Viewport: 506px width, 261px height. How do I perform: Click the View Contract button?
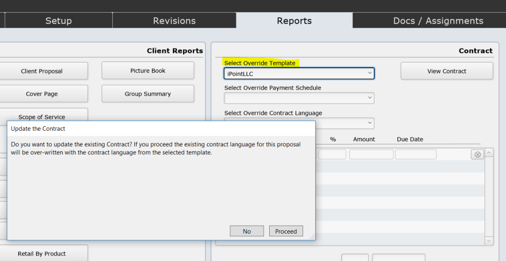pos(447,71)
